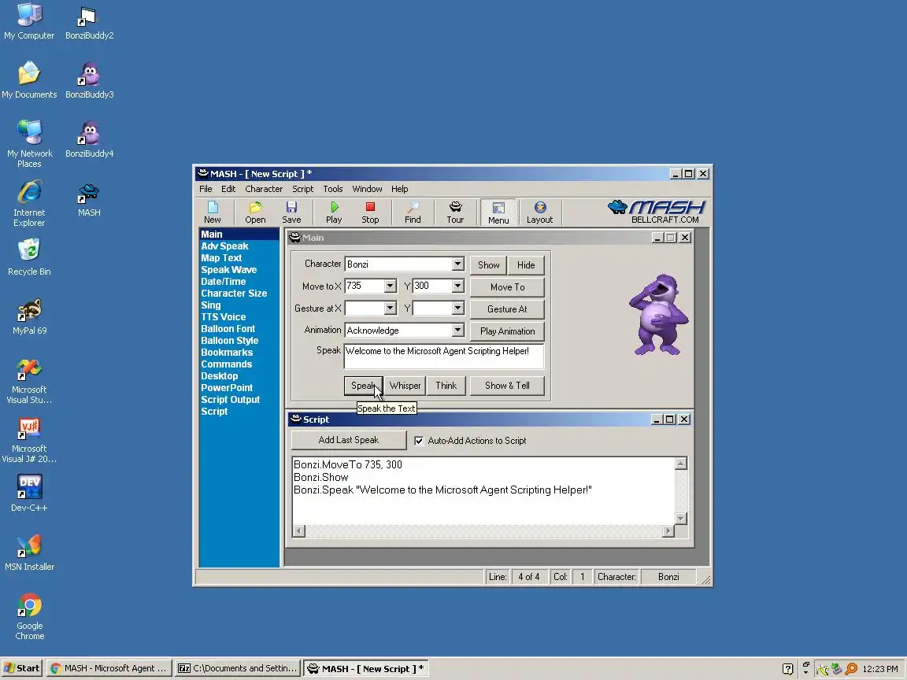Select Adv Speak in the sidebar

(x=224, y=246)
